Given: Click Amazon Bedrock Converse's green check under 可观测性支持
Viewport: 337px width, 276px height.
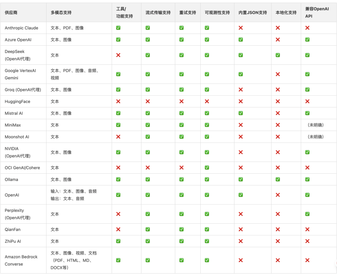Looking at the screenshot, I should [207, 260].
